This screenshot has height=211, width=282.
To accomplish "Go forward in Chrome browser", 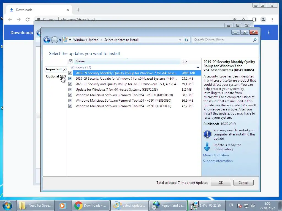I will 19,20.
